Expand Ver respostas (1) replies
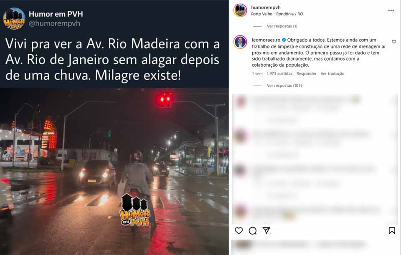401x255 pixels. coord(282,26)
